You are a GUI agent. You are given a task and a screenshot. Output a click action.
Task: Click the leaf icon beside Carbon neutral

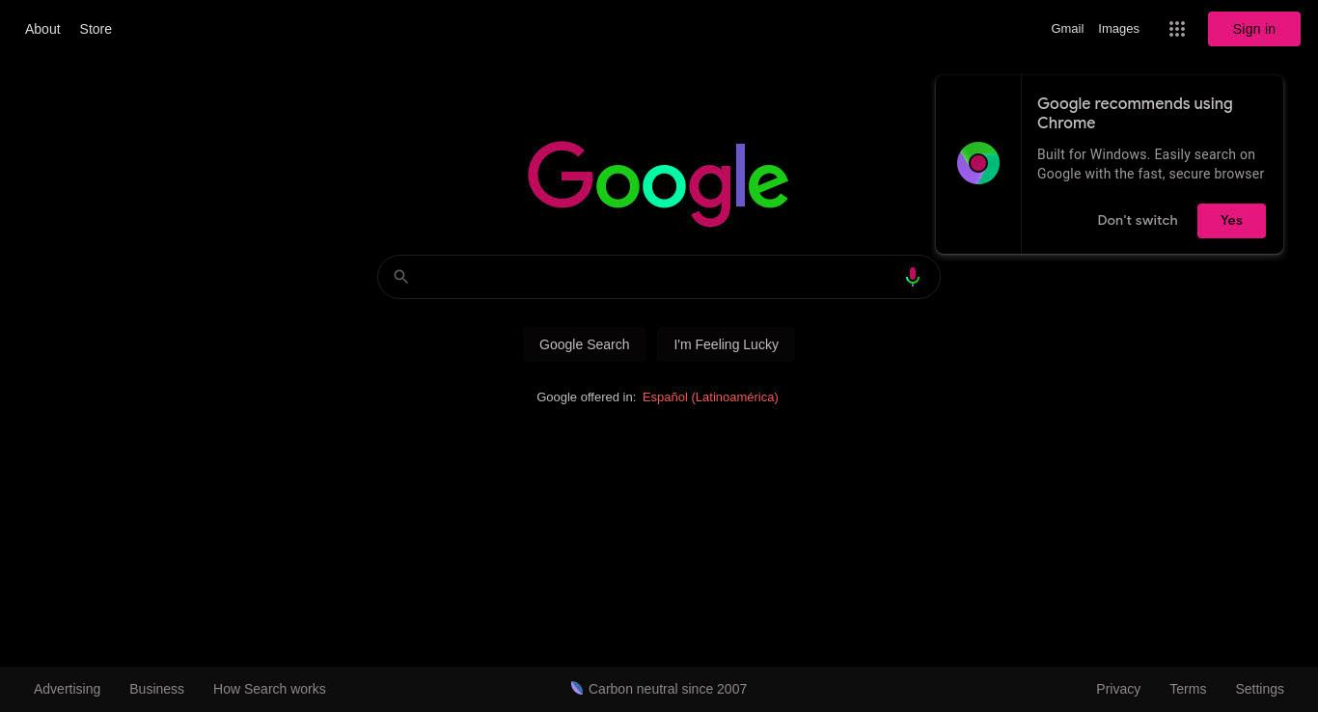point(577,688)
